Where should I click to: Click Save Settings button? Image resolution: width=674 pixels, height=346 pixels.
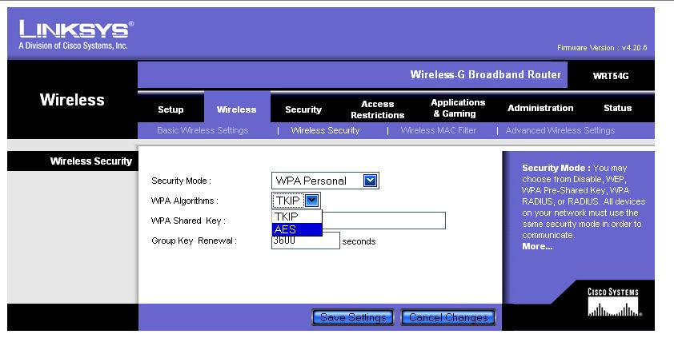point(353,318)
